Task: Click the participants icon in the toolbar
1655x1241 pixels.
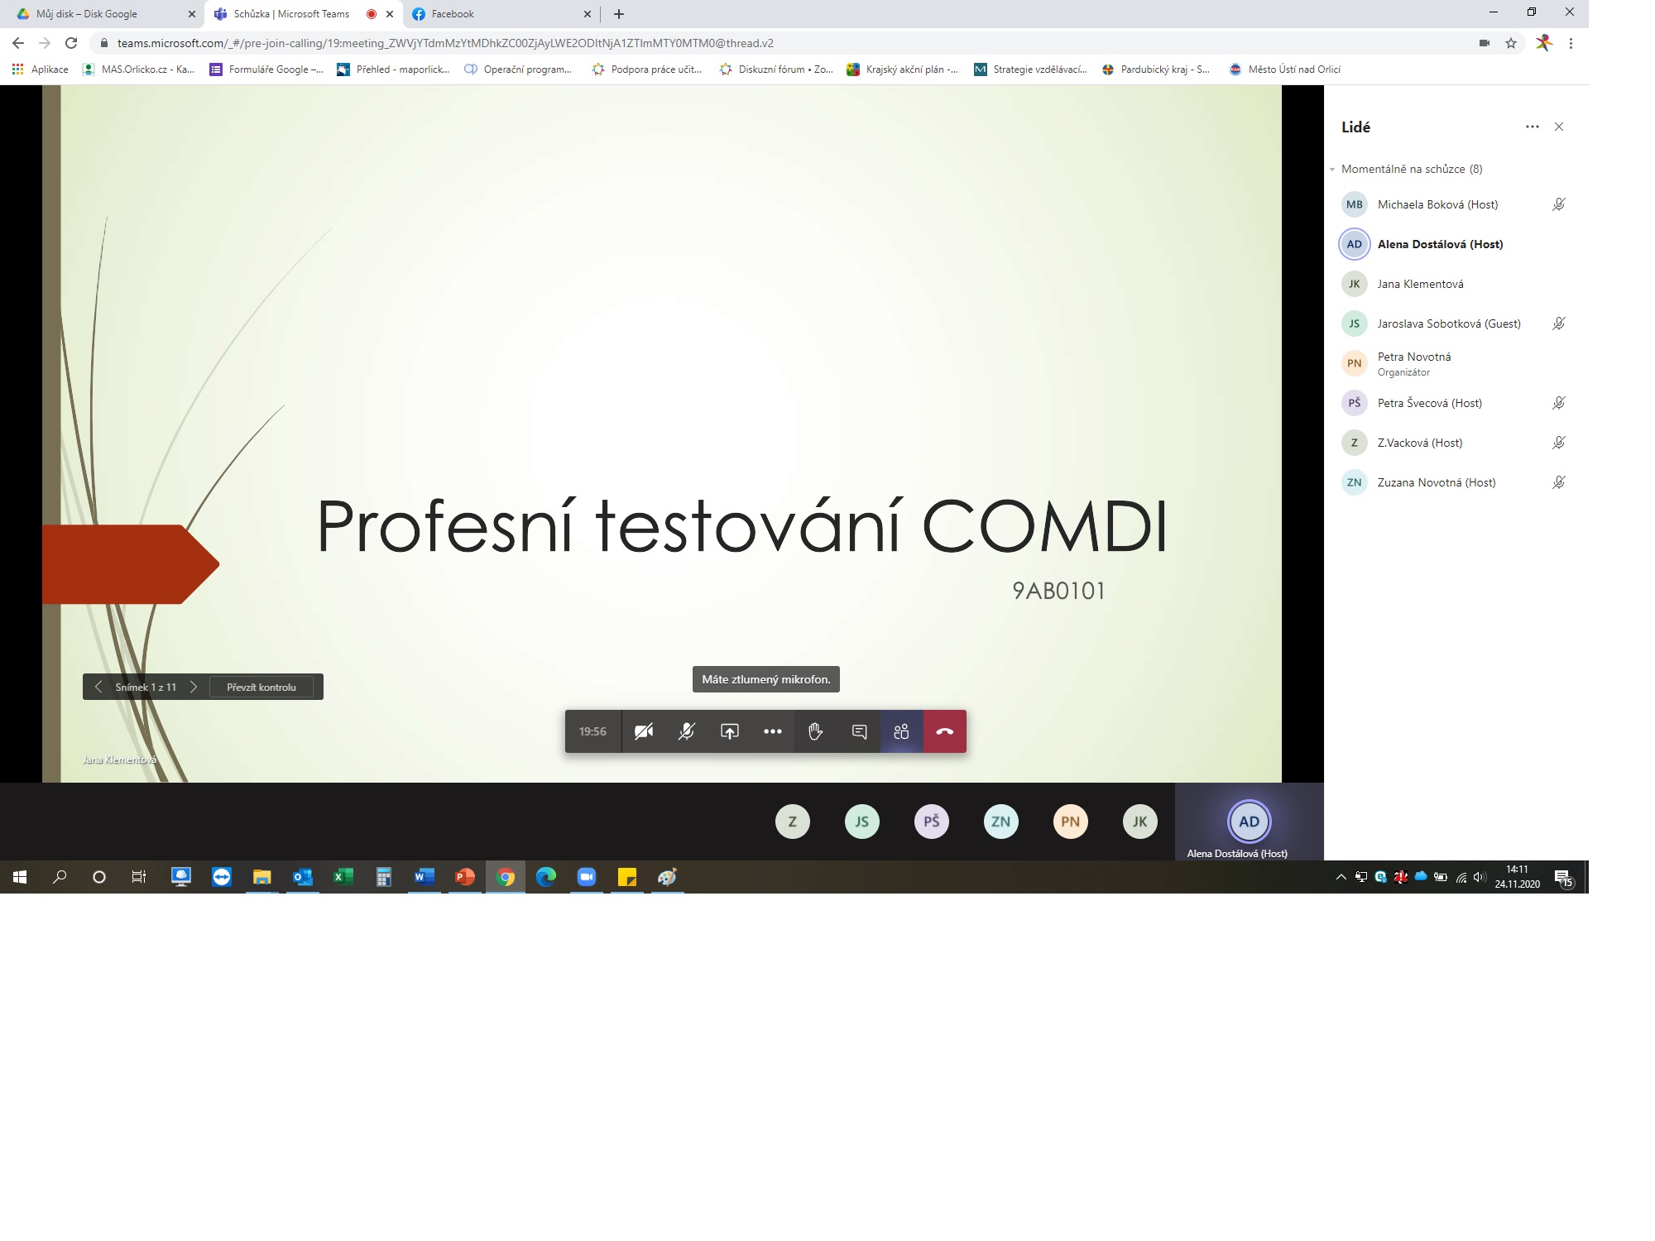Action: (901, 731)
